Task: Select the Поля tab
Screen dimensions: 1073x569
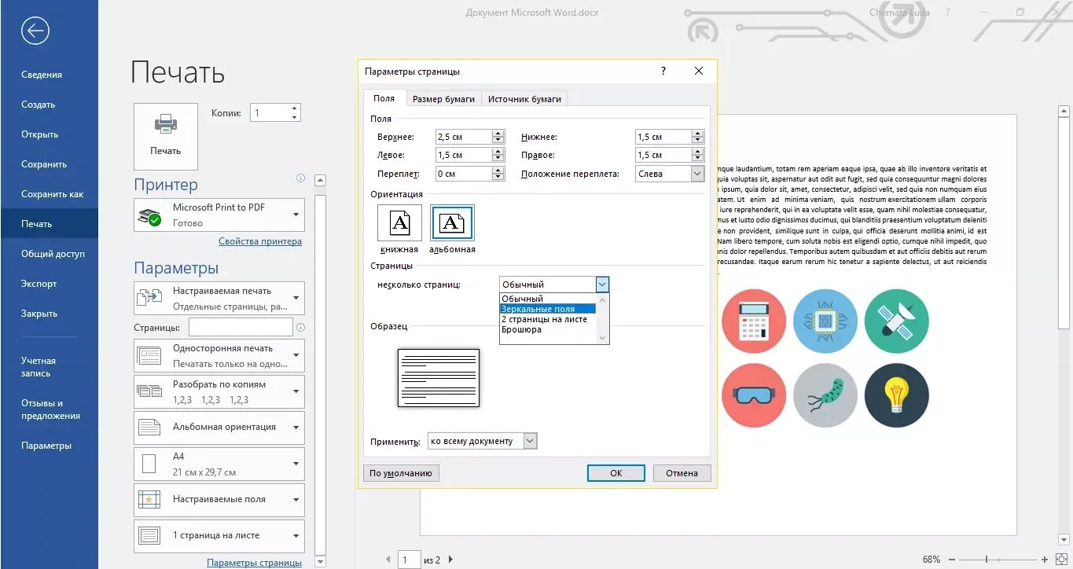Action: coord(384,98)
